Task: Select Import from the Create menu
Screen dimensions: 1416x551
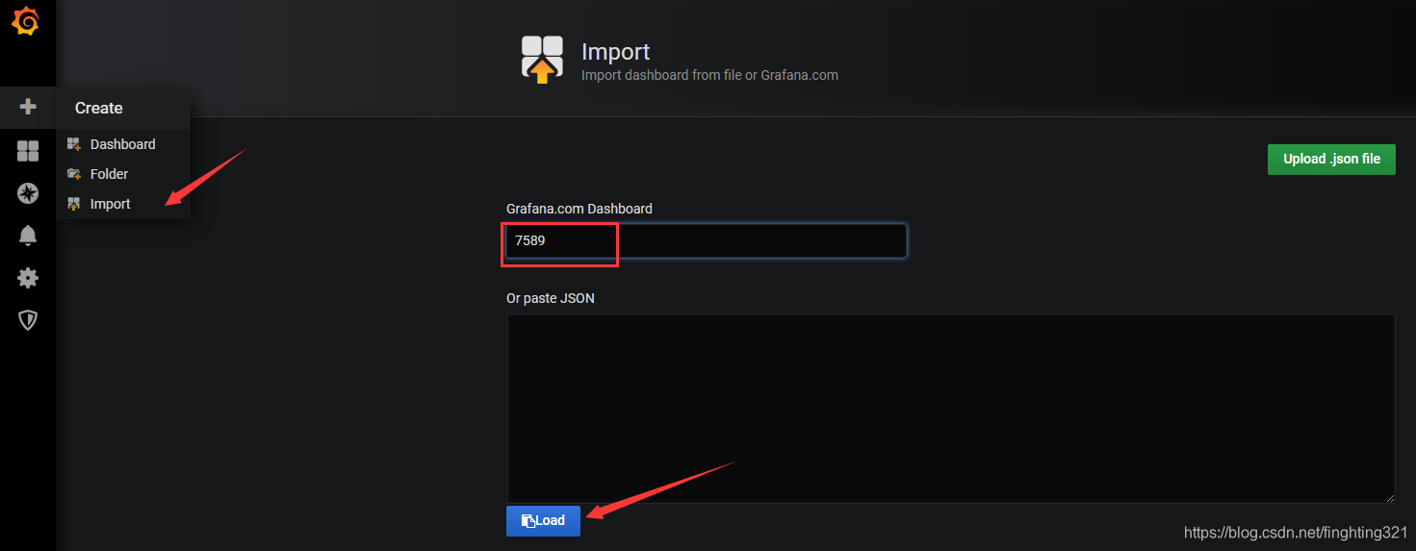Action: (123, 204)
